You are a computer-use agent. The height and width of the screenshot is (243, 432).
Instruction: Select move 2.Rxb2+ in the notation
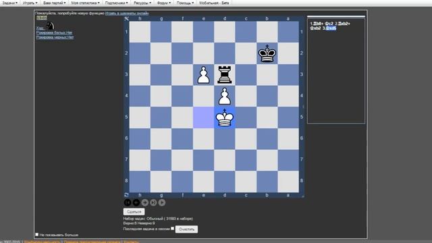click(x=343, y=24)
